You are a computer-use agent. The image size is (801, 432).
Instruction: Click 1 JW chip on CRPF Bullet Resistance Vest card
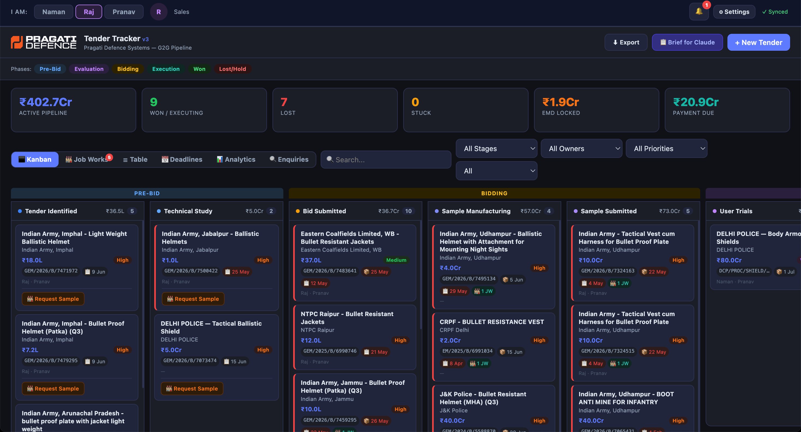[479, 364]
